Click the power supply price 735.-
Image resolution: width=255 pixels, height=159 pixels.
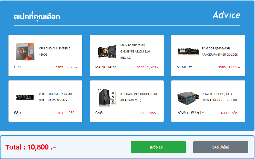coord(230,113)
